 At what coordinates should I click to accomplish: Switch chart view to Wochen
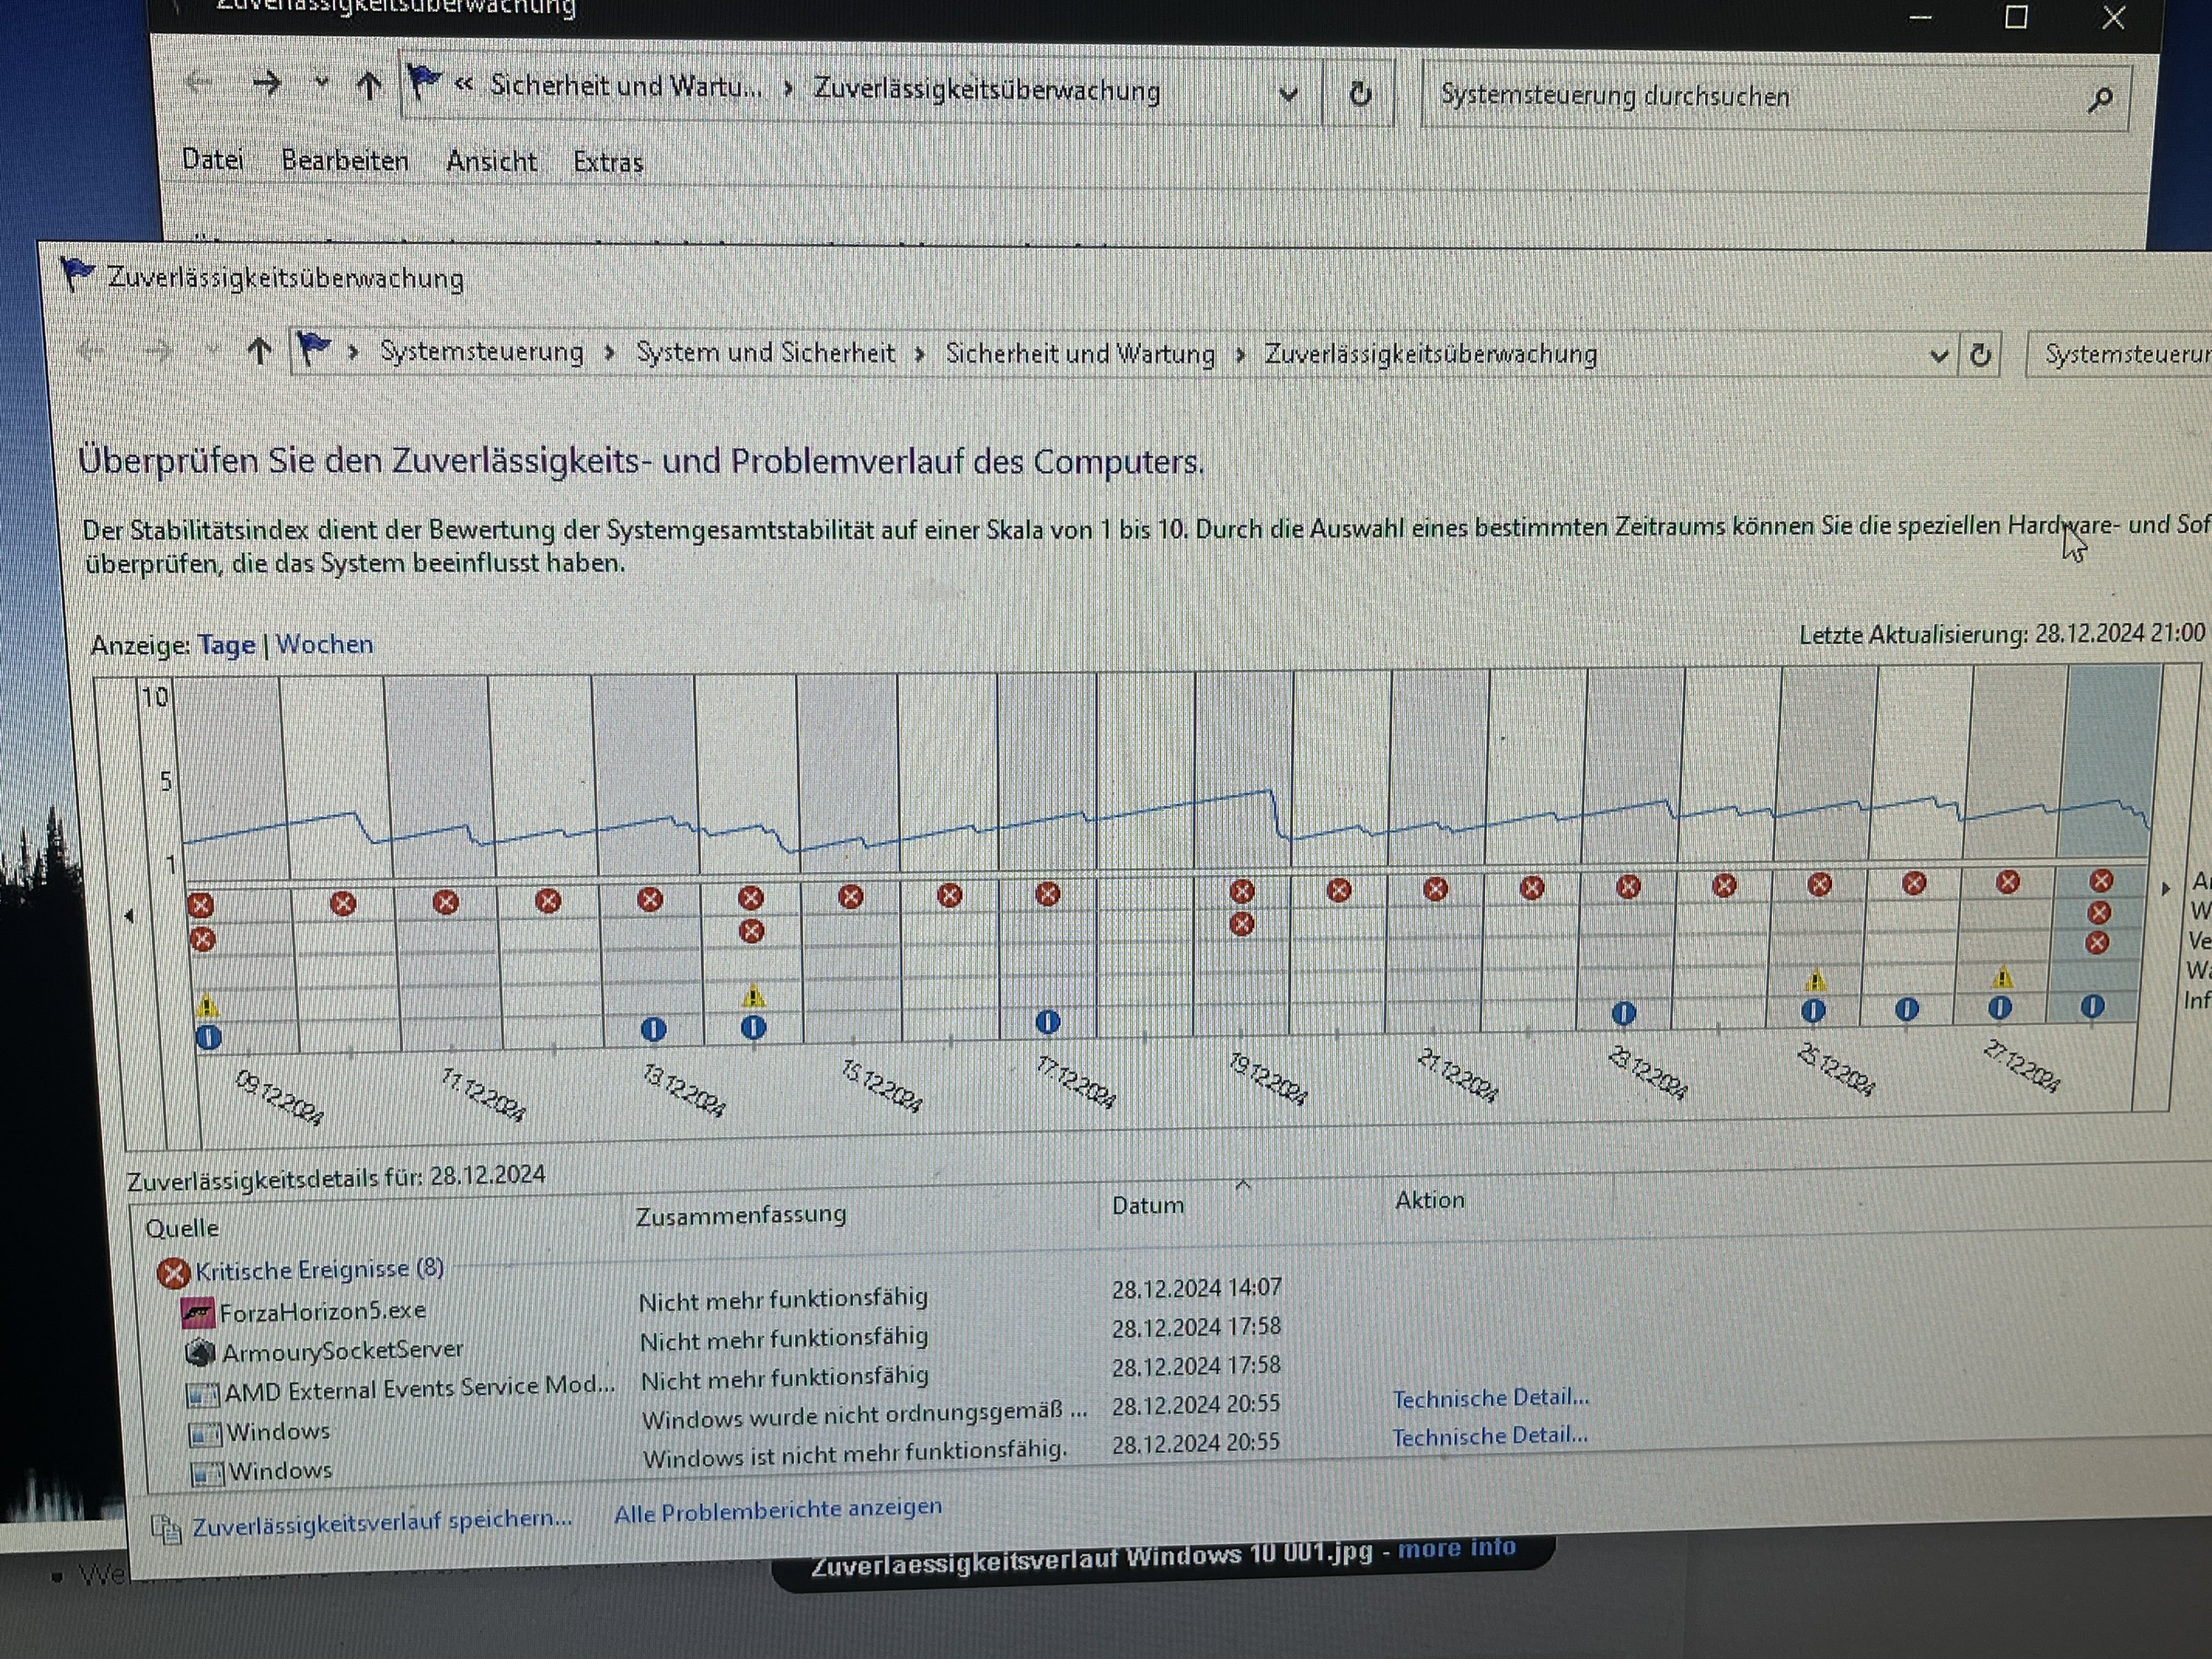click(324, 644)
